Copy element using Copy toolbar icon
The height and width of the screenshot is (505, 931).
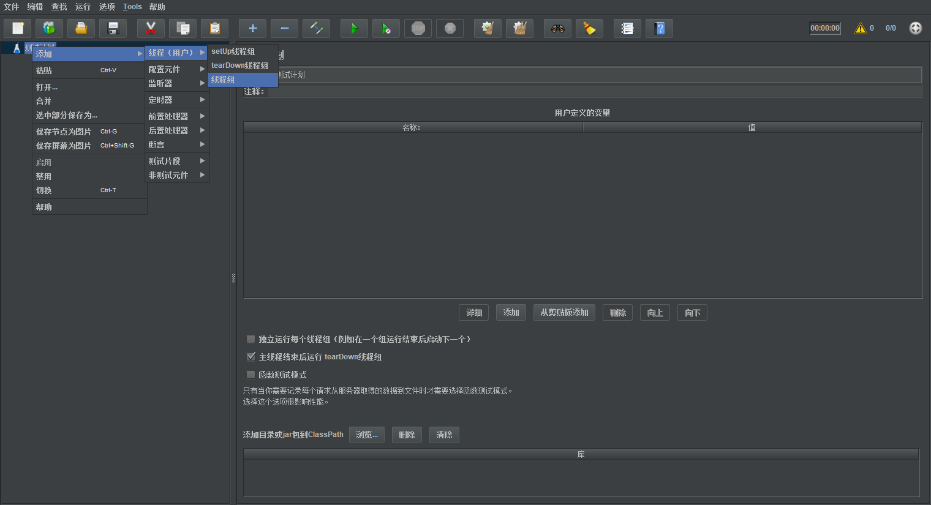pos(183,28)
